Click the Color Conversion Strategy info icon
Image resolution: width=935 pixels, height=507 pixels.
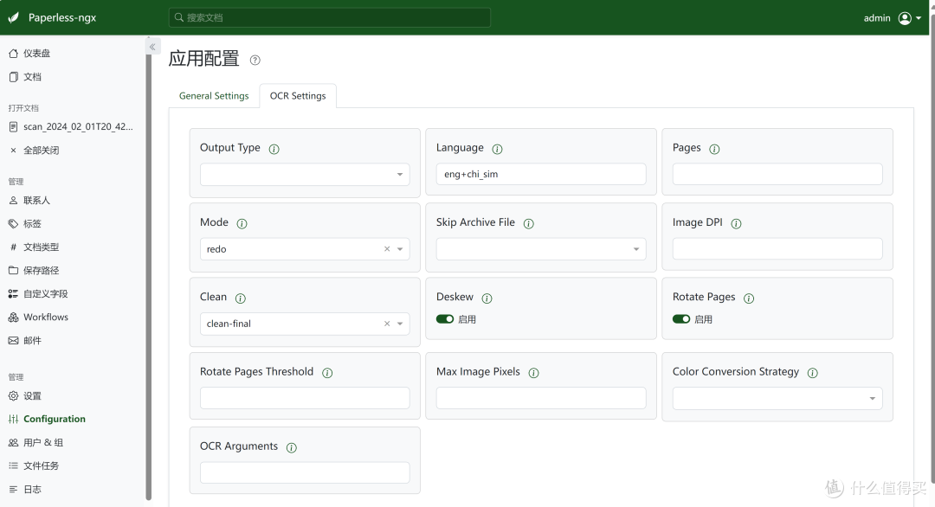click(x=813, y=372)
